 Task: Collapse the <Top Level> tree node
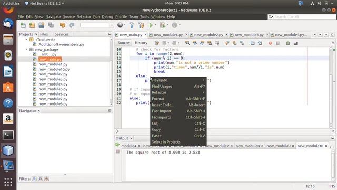[x=26, y=40]
